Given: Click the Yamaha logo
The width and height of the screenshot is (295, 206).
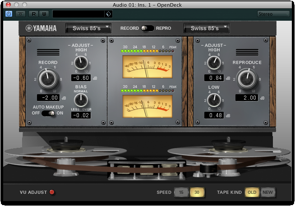Looking at the screenshot, I should pos(41,28).
